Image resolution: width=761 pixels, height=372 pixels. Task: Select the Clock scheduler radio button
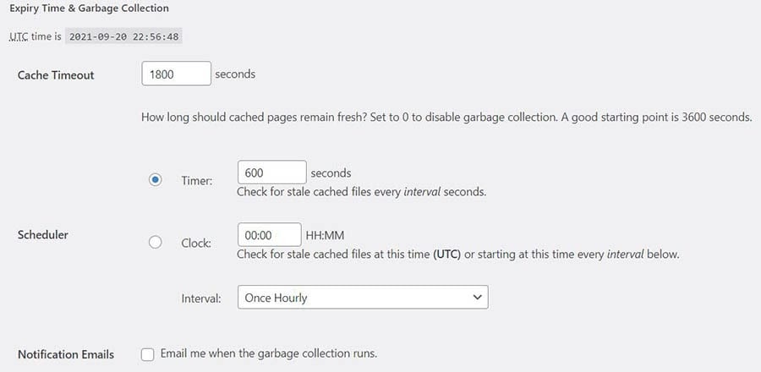[x=155, y=242]
